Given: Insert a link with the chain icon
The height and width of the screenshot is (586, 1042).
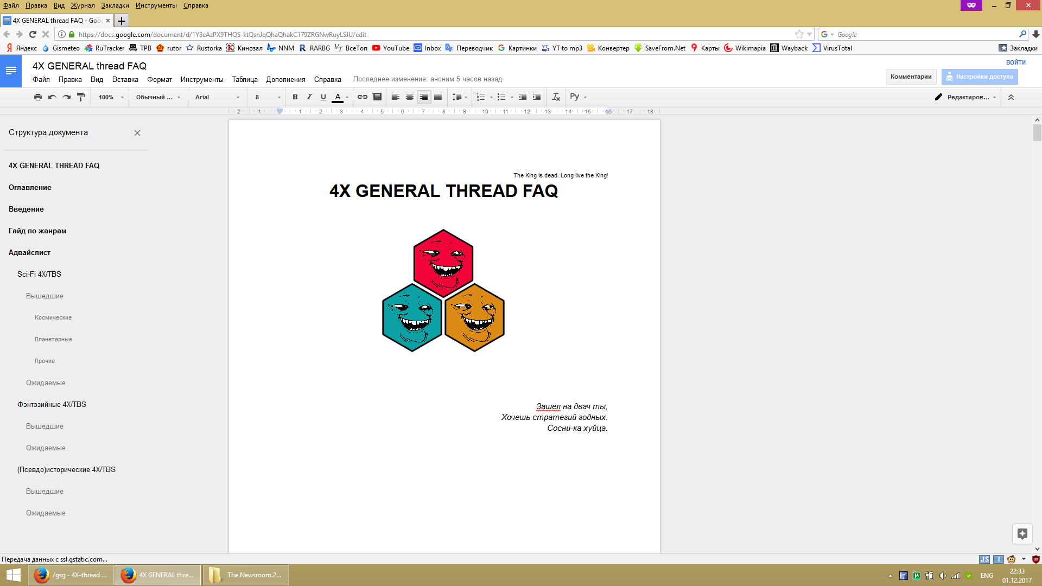Looking at the screenshot, I should (x=363, y=97).
